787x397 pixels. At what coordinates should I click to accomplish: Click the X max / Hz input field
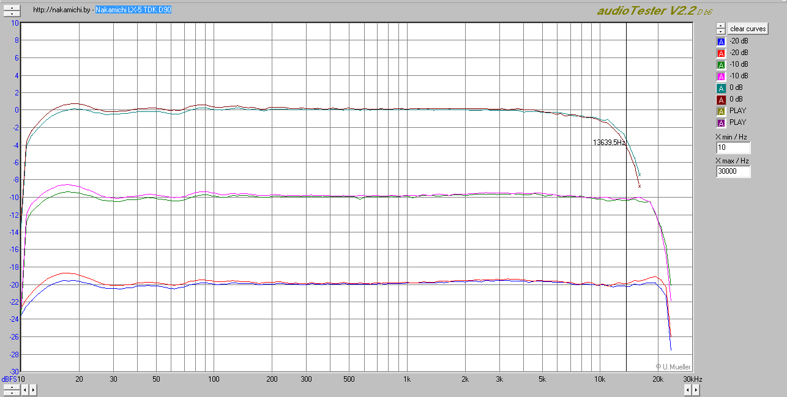(x=733, y=172)
